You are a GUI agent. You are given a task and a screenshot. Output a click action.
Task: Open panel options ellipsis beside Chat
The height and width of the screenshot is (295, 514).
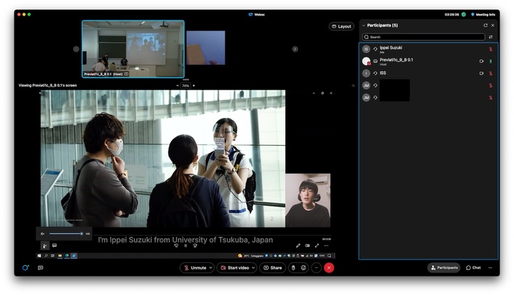pos(490,268)
